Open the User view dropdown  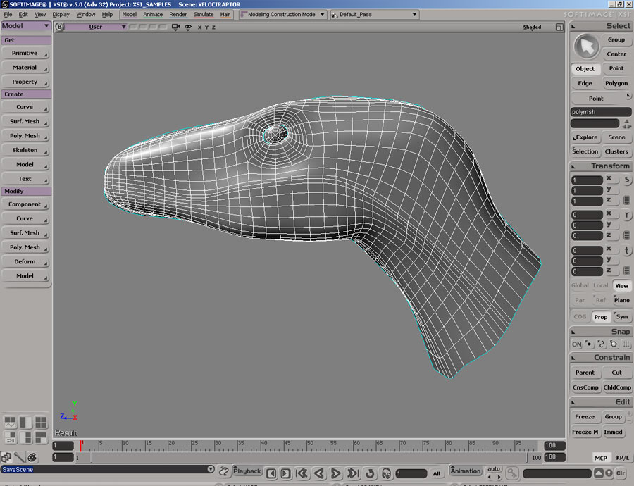click(95, 27)
